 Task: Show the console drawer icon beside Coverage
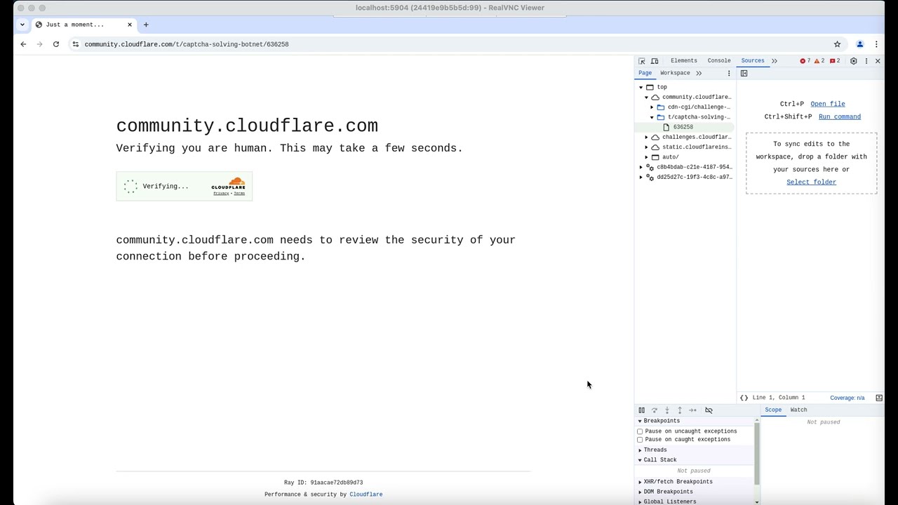tap(879, 398)
